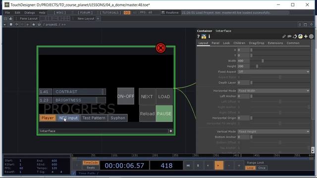Open Python help icon in parameter panel

tap(204, 37)
